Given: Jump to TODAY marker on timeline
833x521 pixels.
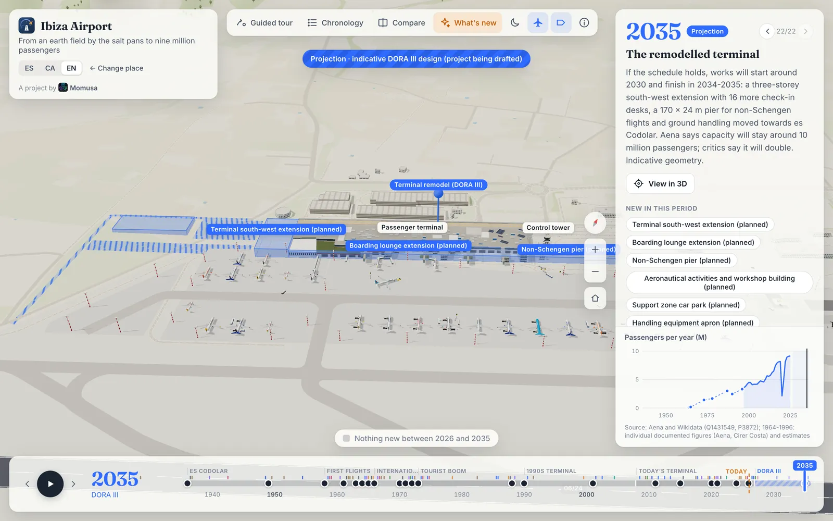Looking at the screenshot, I should point(736,472).
